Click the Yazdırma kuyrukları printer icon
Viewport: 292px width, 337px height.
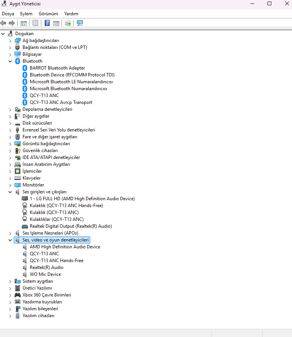[18, 302]
